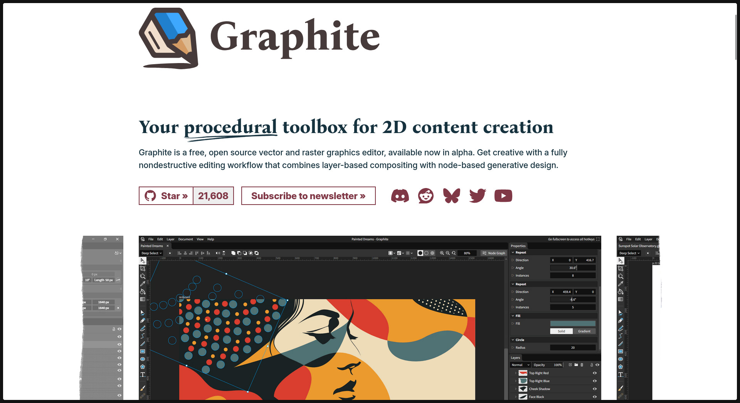
Task: Select the Text tool in toolbar
Action: (x=143, y=375)
